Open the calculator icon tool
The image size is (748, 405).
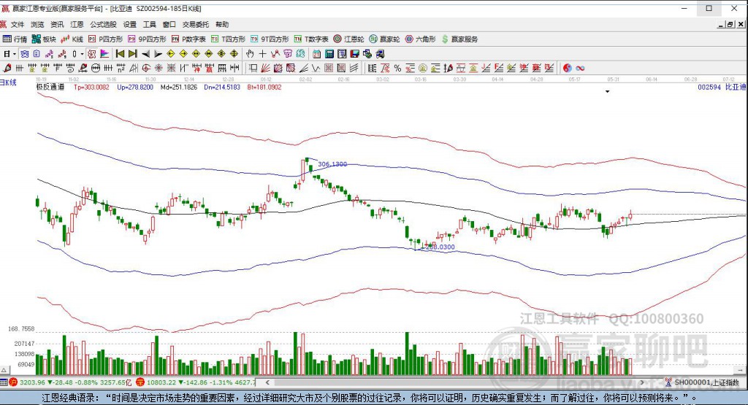[329, 54]
